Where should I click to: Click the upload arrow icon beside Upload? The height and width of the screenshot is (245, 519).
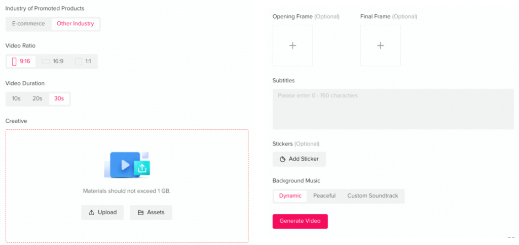tap(92, 213)
